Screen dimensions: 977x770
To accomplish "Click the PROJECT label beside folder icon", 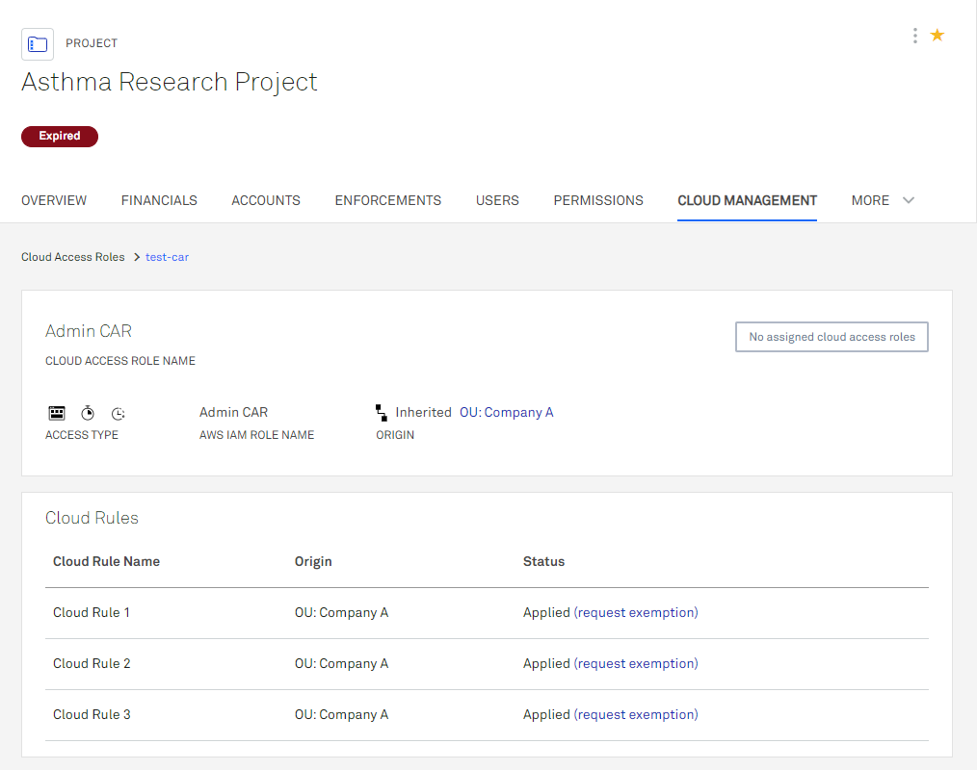I will coord(92,43).
